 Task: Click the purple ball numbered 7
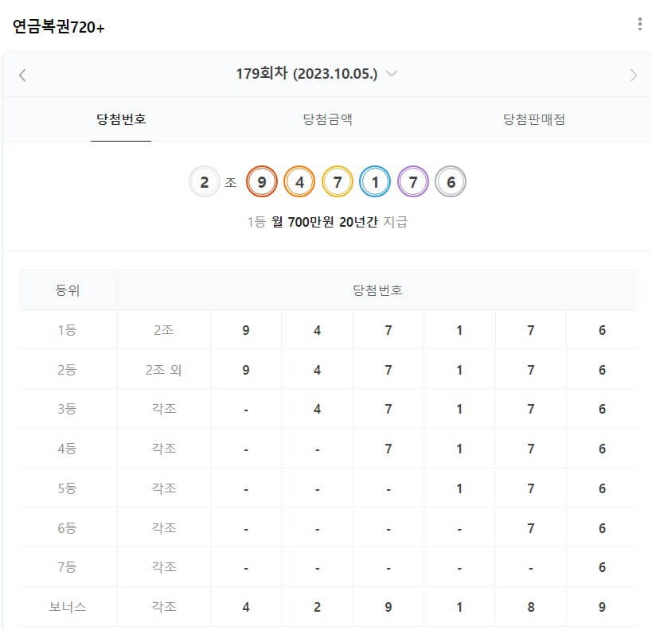[x=413, y=181]
